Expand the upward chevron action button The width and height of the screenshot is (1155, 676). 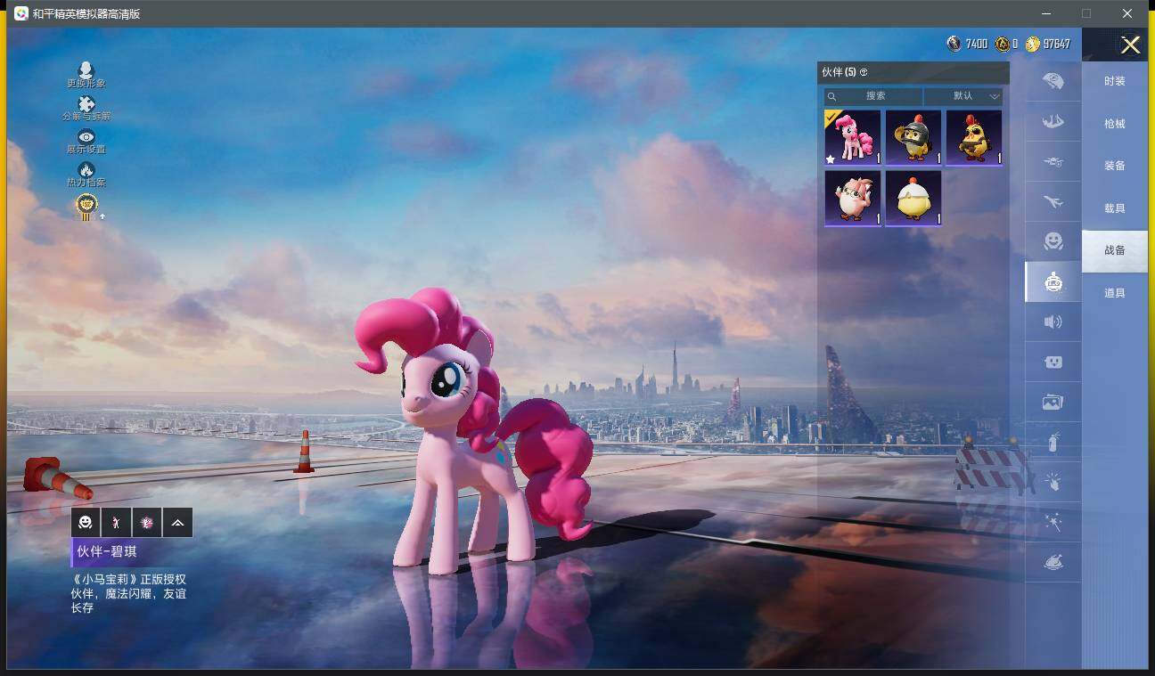(x=177, y=523)
